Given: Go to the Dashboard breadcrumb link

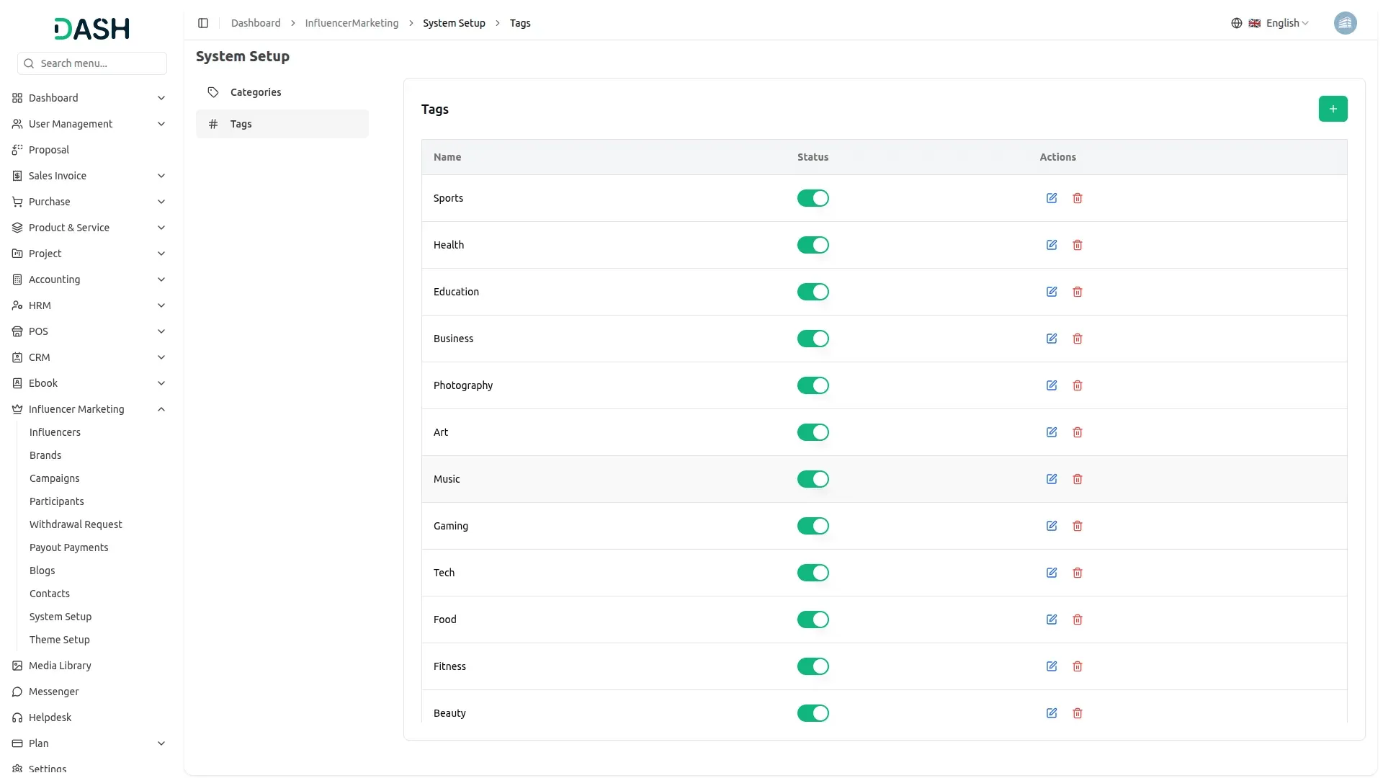Looking at the screenshot, I should click(x=256, y=23).
